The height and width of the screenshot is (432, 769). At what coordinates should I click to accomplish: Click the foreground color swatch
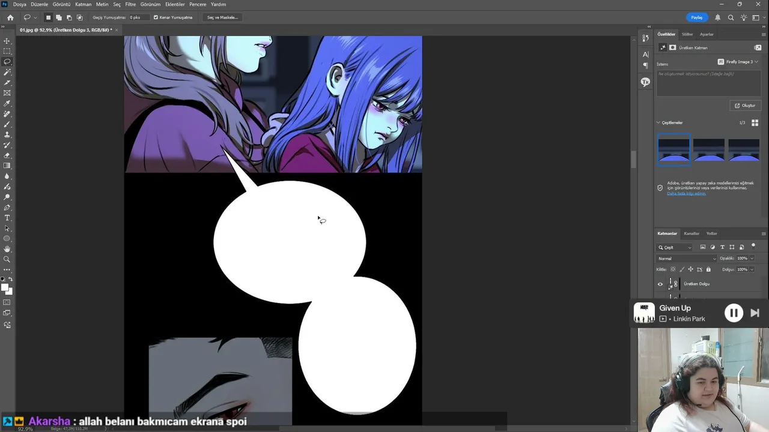tap(5, 287)
